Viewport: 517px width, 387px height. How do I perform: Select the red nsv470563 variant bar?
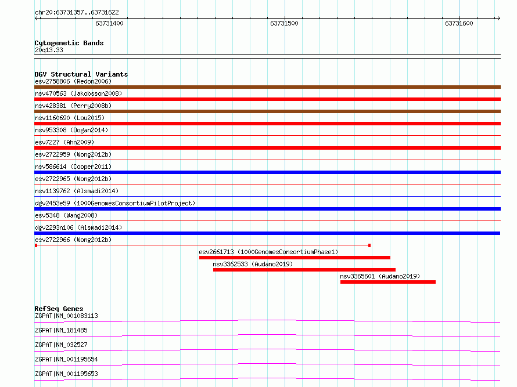pyautogui.click(x=267, y=99)
